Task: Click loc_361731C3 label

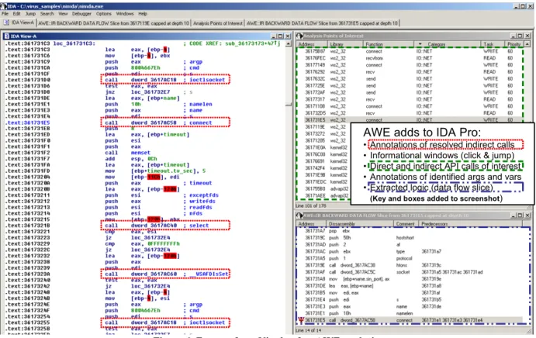Action: [74, 43]
